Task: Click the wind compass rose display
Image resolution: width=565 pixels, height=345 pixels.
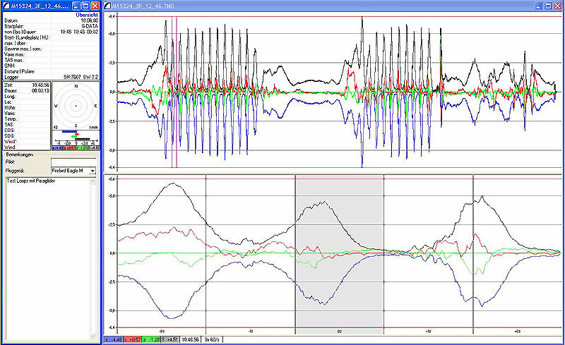Action: pos(75,105)
